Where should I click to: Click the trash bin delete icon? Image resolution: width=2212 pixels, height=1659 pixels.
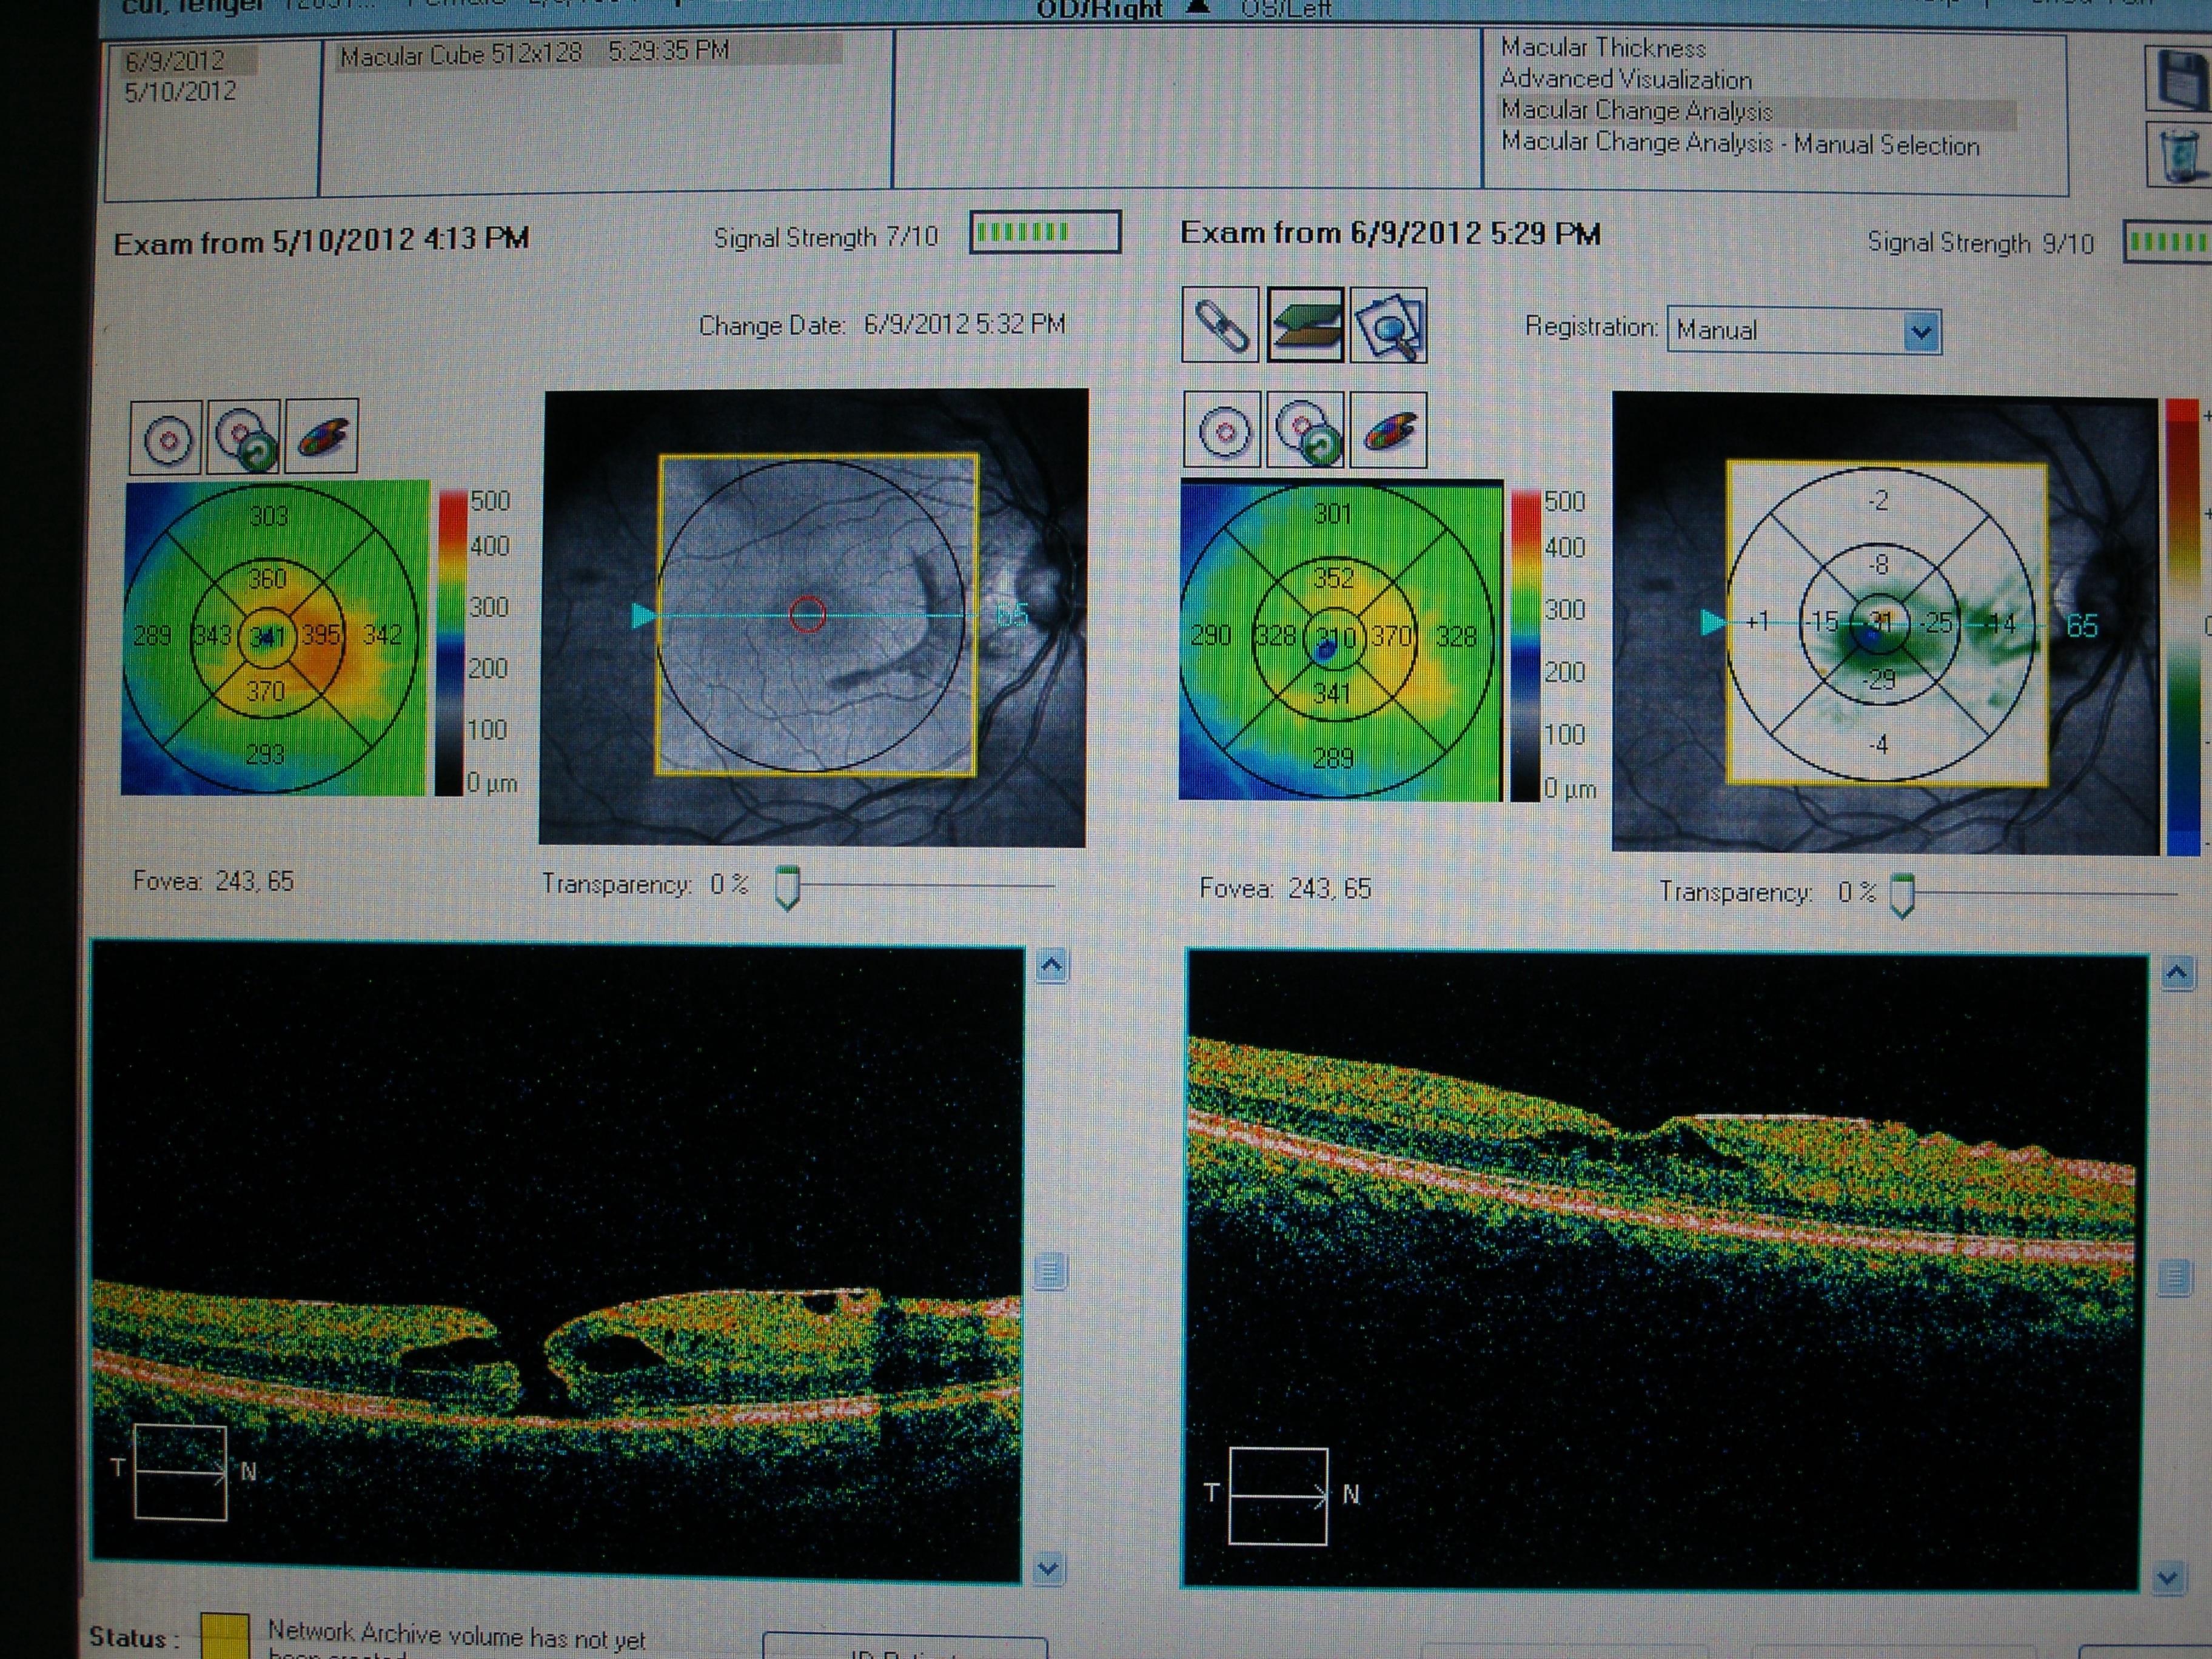click(x=2181, y=154)
